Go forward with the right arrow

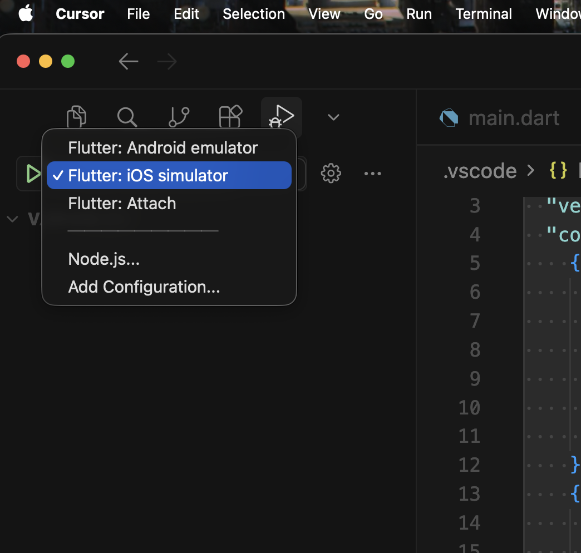(x=167, y=62)
